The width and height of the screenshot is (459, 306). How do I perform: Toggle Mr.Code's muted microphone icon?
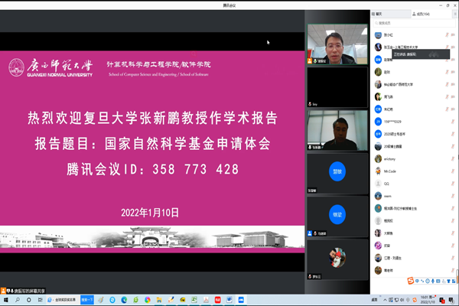click(x=453, y=171)
